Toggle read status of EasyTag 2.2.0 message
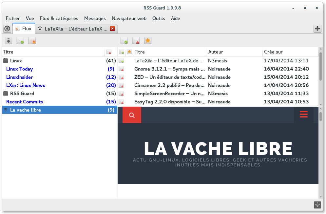The height and width of the screenshot is (214, 326). point(121,102)
